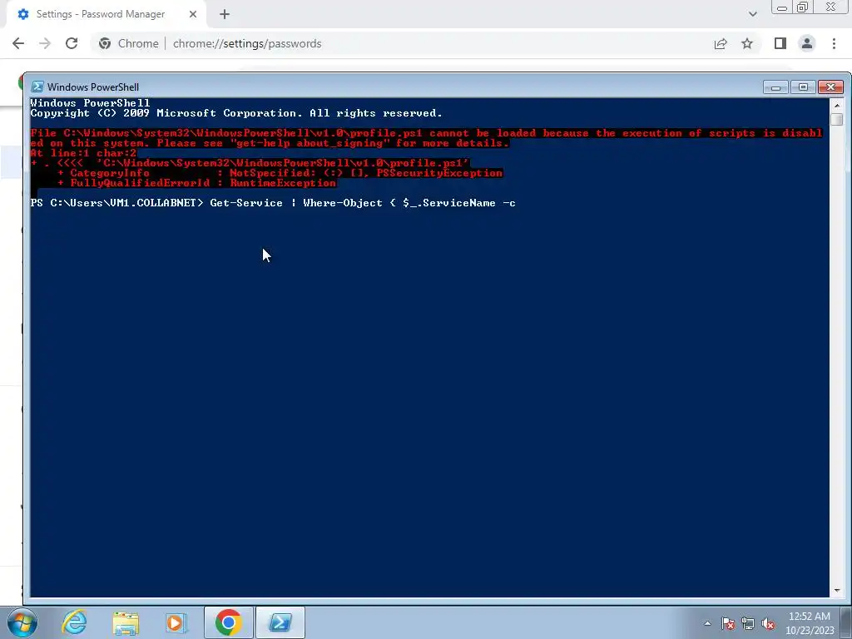Show hidden system tray icons
This screenshot has height=639, width=852.
coord(707,623)
